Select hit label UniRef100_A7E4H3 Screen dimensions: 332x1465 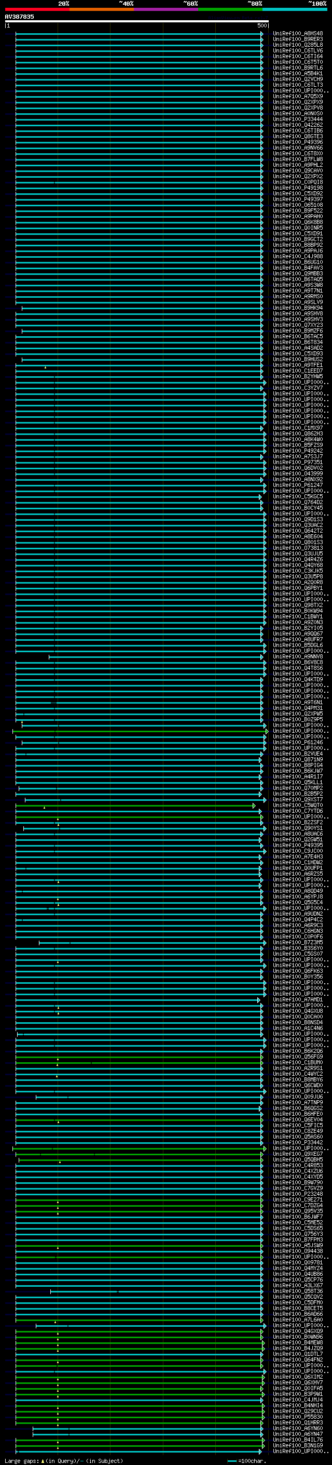(298, 857)
